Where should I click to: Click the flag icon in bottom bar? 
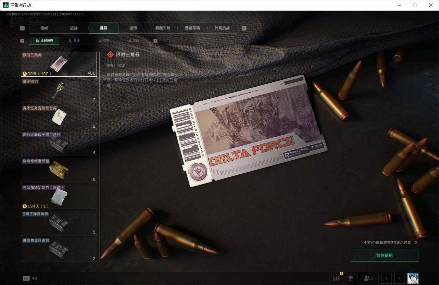pos(350,278)
